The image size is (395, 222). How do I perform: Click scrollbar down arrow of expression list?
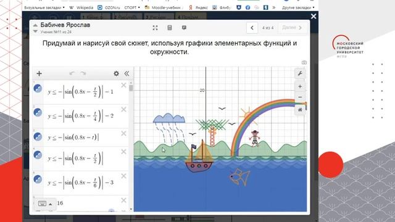tap(131, 209)
